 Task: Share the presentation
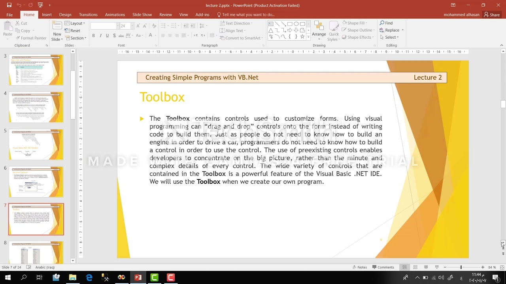coord(492,15)
